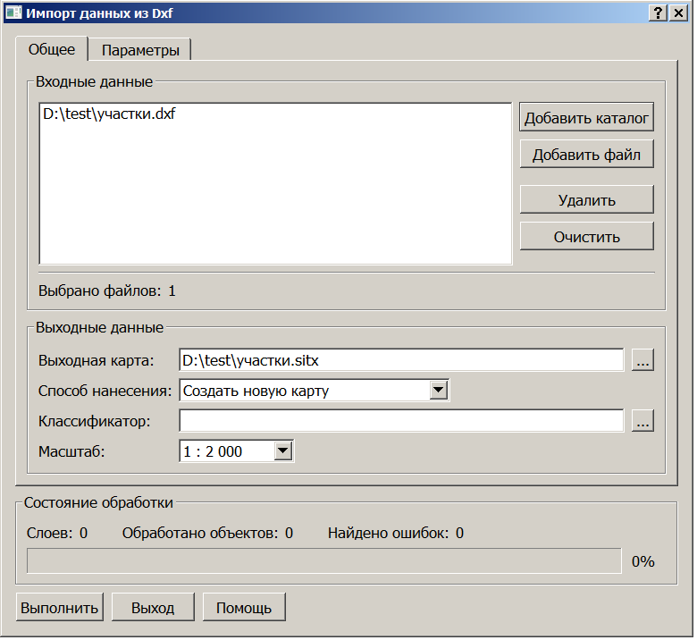Browse for the output map file
Screen dimensions: 697x640
pos(642,359)
